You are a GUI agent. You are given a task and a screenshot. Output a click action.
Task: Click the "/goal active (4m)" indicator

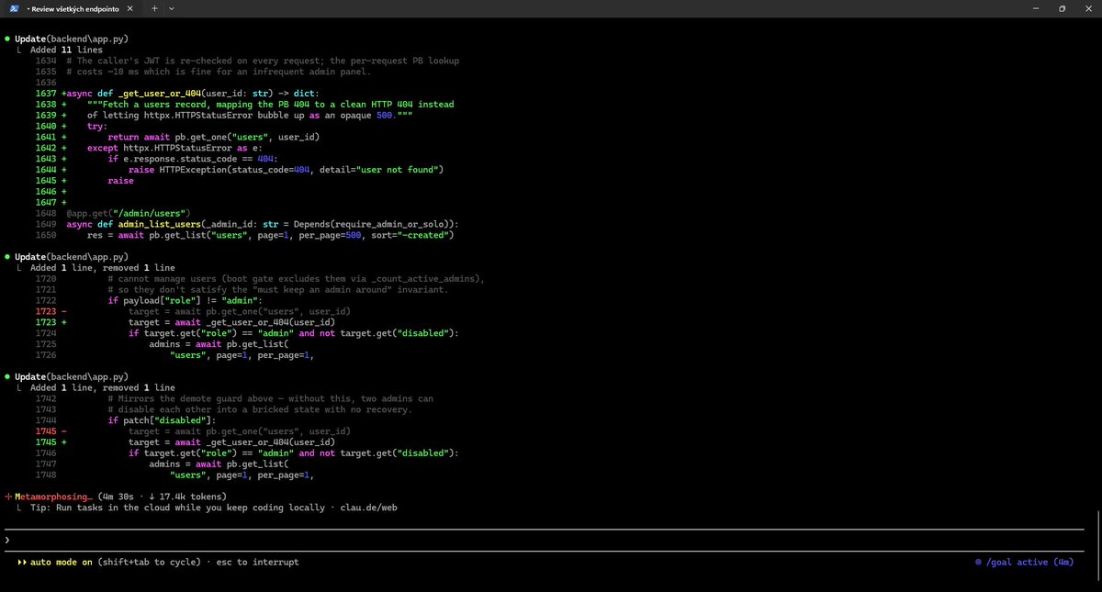point(1024,562)
